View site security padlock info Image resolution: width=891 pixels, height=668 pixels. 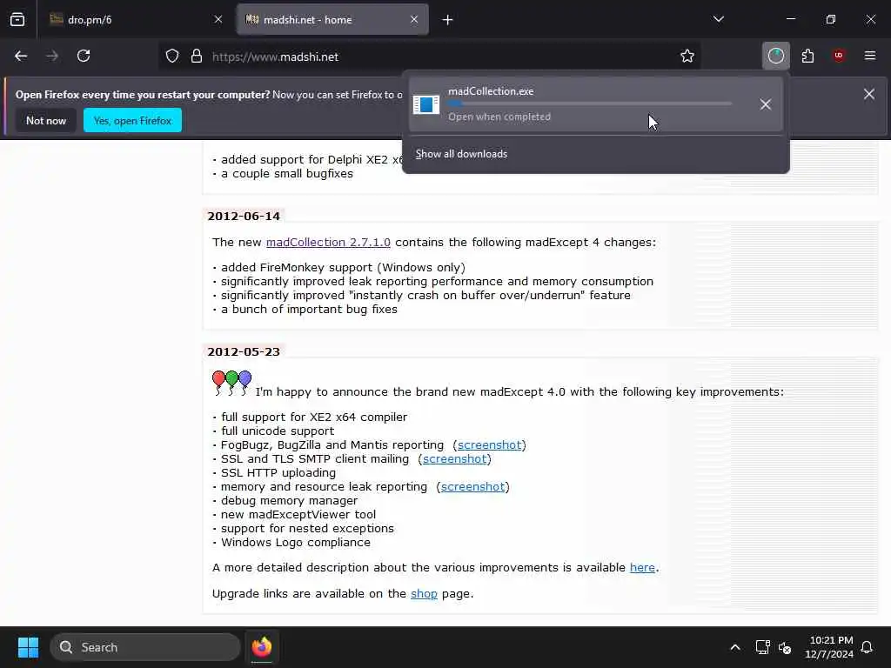click(x=197, y=57)
